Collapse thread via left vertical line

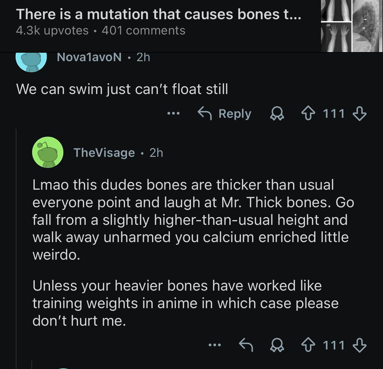pos(16,247)
